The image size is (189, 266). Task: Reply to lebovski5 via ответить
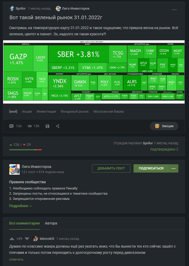tap(16, 260)
